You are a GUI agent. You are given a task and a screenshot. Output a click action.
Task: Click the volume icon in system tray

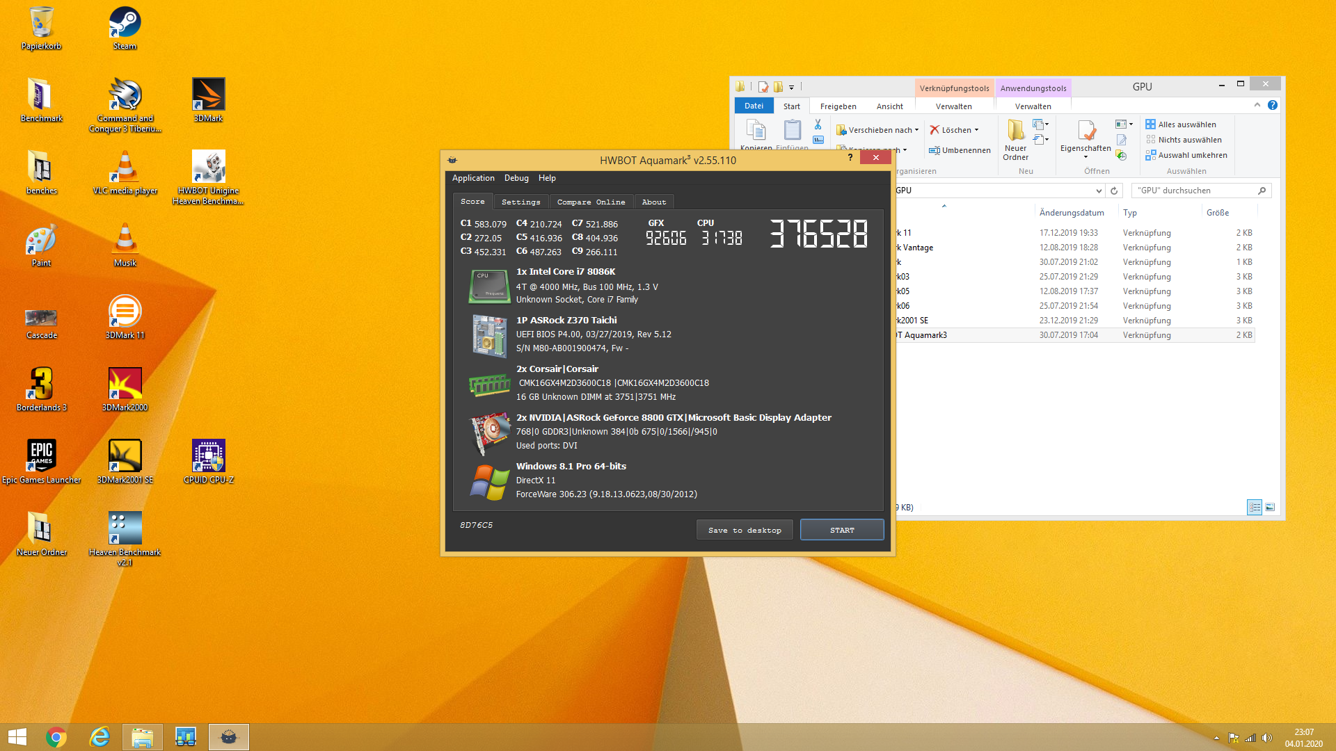coord(1266,738)
